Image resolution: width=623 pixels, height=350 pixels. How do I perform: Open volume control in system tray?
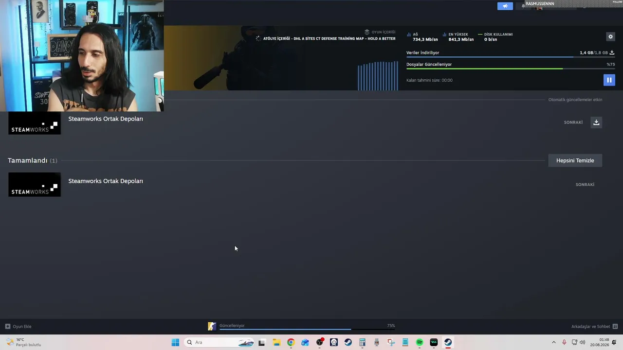click(x=583, y=342)
